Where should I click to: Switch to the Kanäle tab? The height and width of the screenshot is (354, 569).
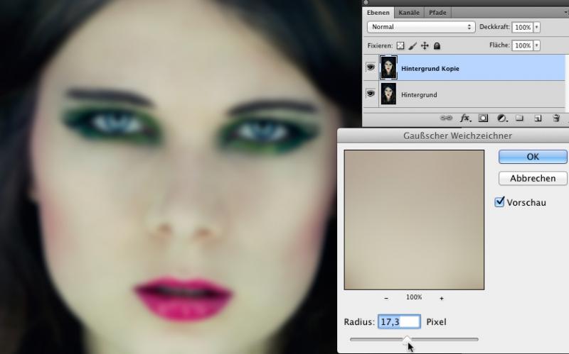click(x=408, y=13)
